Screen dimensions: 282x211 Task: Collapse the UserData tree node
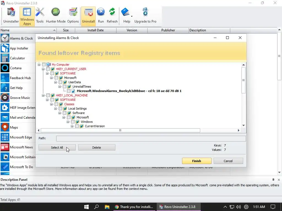pyautogui.click(x=56, y=82)
